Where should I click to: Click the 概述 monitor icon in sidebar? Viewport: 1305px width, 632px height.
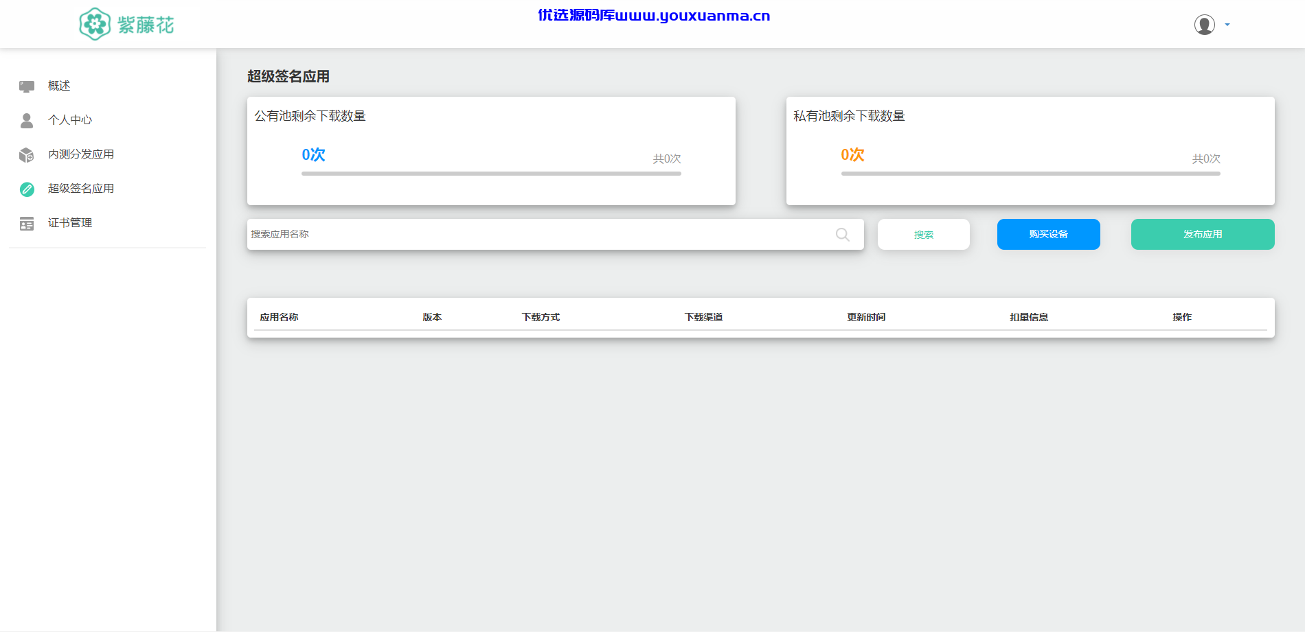tap(27, 86)
